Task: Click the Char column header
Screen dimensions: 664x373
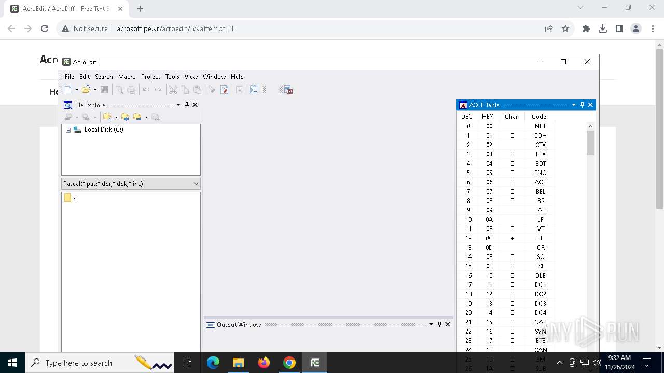Action: 511,117
